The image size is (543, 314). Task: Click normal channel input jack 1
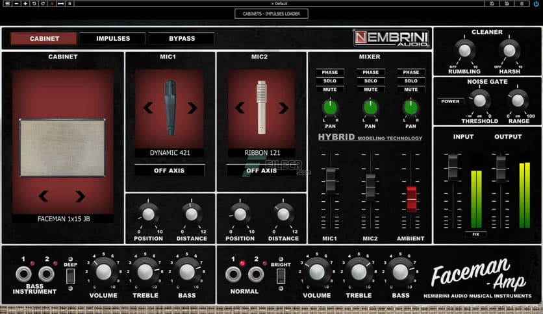coord(233,274)
